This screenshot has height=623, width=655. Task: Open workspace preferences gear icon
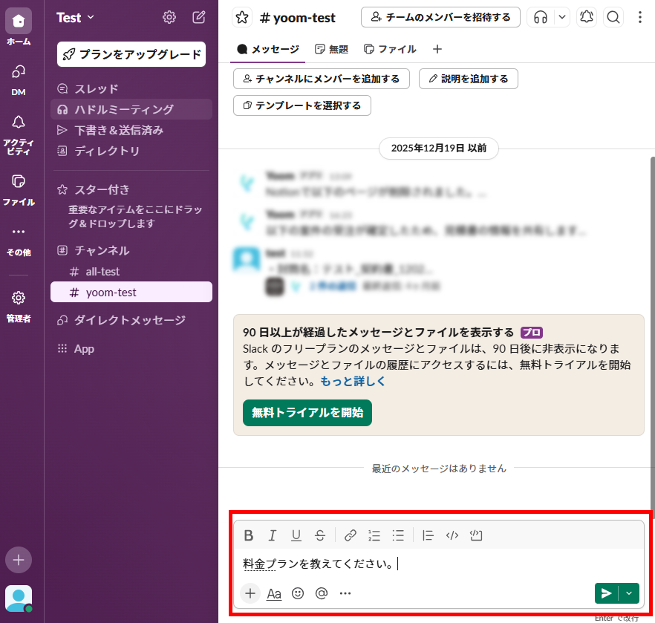(169, 17)
